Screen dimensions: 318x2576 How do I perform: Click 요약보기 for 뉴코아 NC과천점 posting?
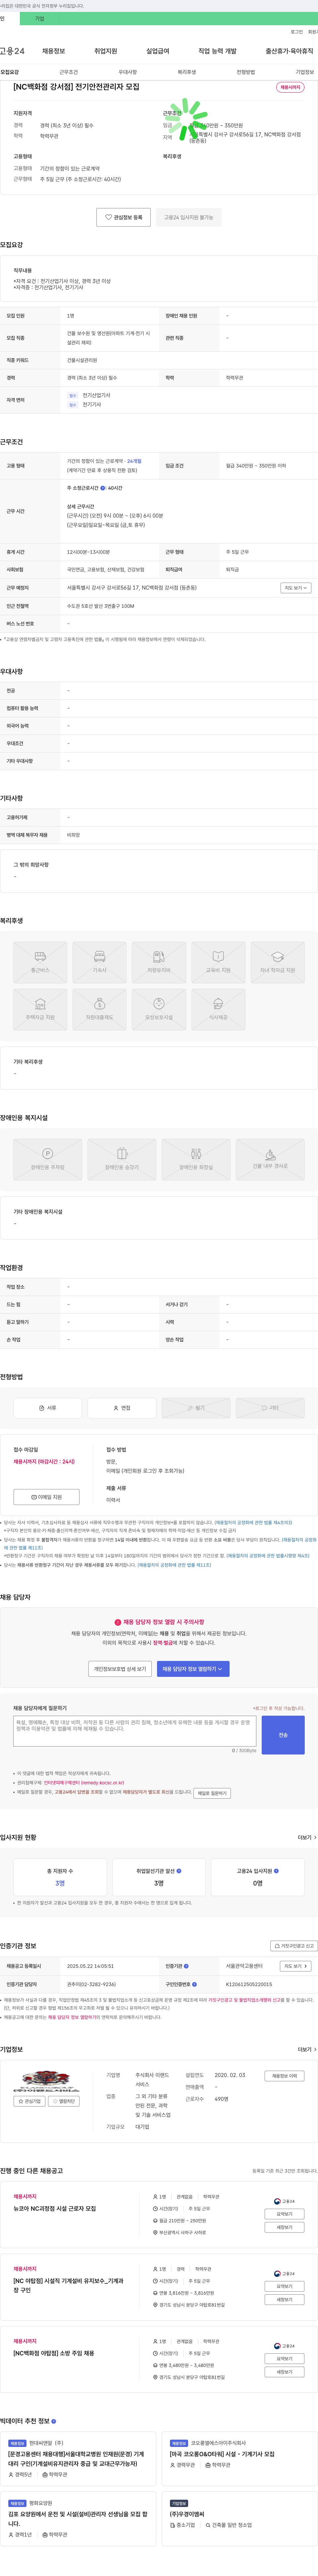[284, 2214]
